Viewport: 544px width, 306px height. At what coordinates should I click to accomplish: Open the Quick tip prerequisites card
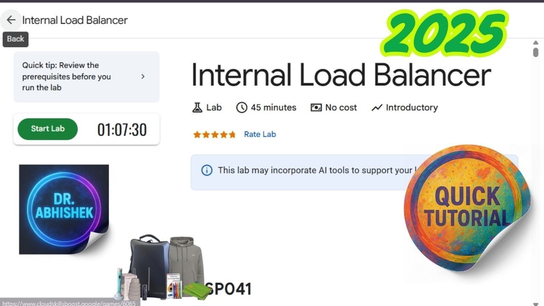[86, 77]
